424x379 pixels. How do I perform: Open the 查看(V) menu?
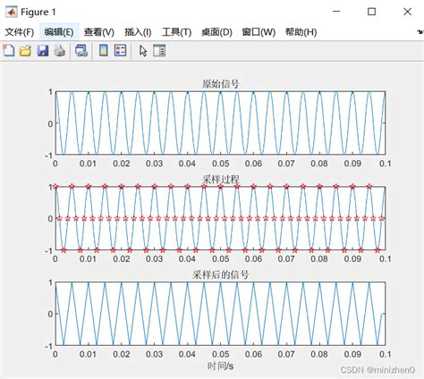(99, 32)
